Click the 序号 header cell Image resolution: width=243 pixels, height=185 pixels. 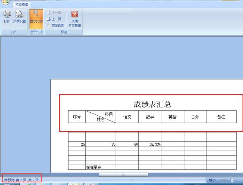pos(77,117)
